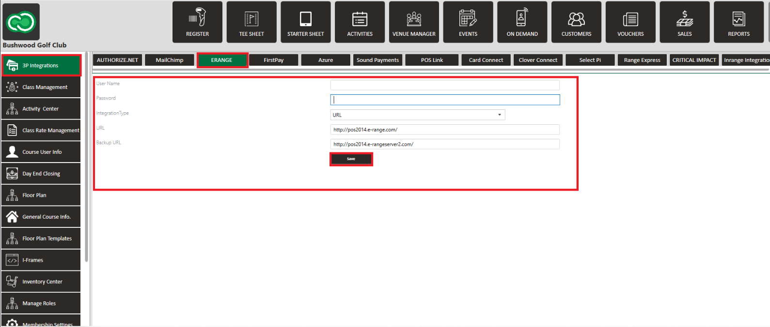
Task: Click the Backup URL label
Action: click(109, 143)
